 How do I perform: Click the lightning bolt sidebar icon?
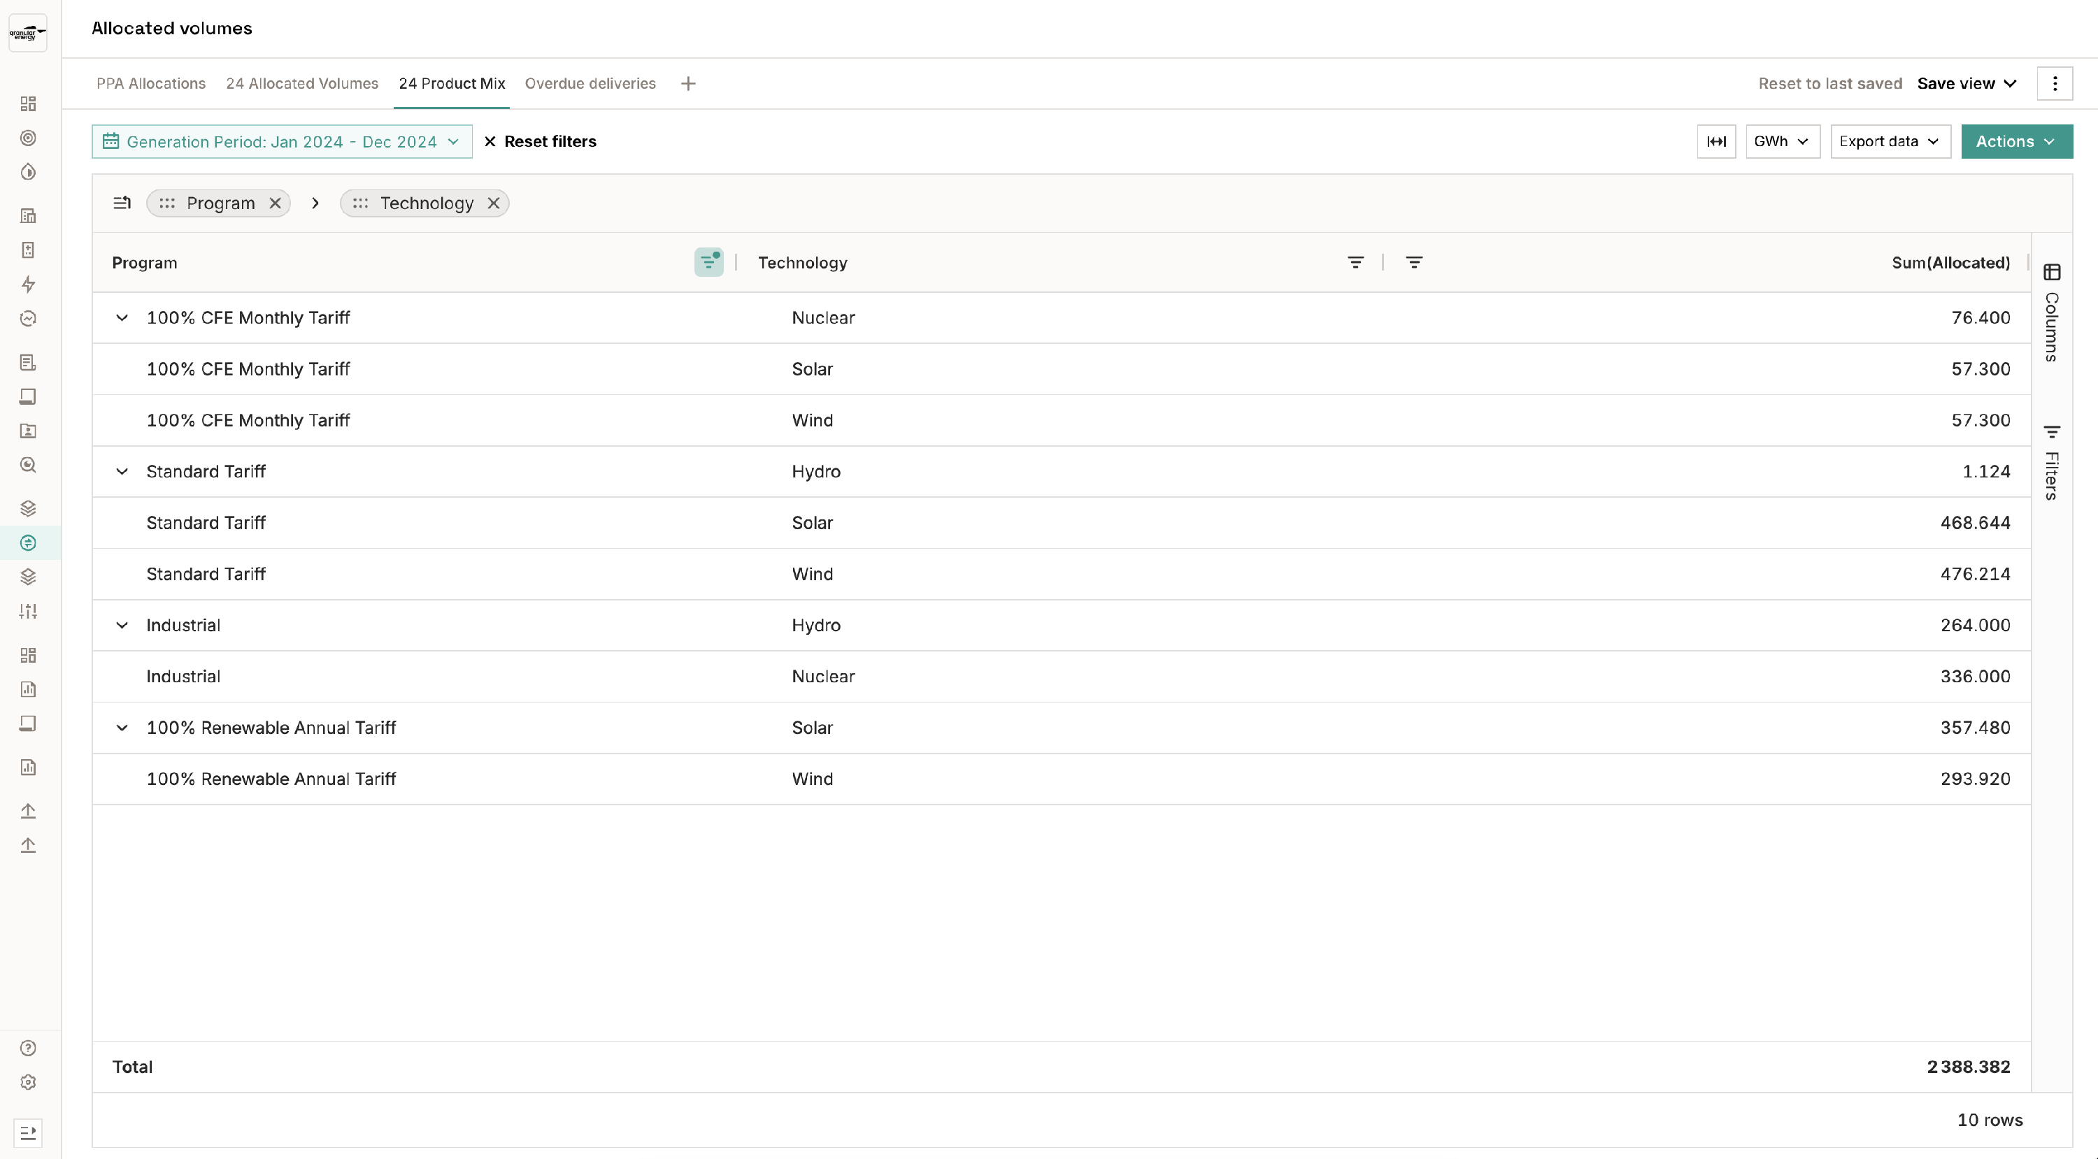29,284
